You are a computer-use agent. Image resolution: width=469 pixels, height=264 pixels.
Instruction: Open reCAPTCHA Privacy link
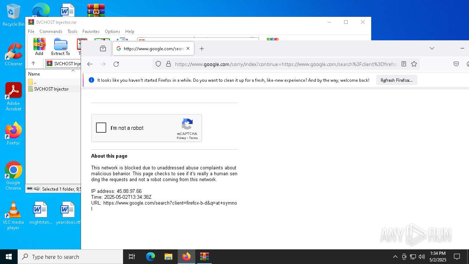[x=181, y=138]
